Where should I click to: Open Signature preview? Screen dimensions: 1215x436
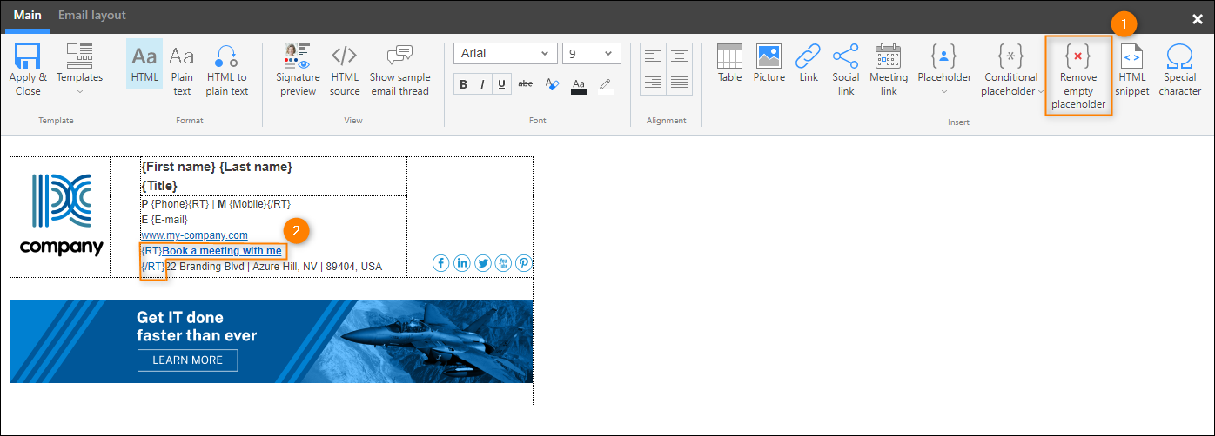298,69
